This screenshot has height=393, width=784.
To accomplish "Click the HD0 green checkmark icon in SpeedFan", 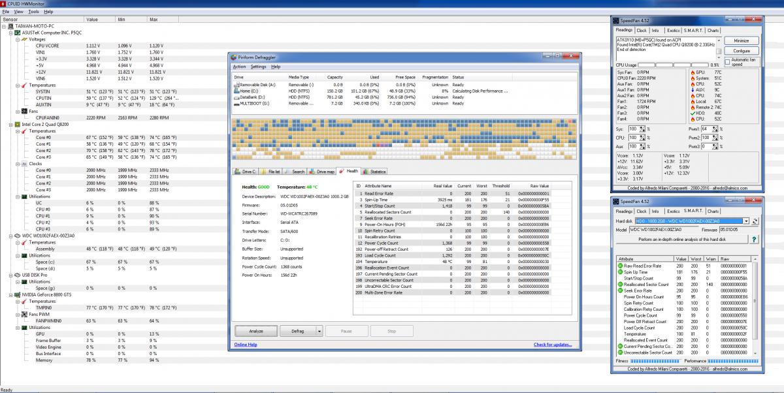I will [x=693, y=113].
